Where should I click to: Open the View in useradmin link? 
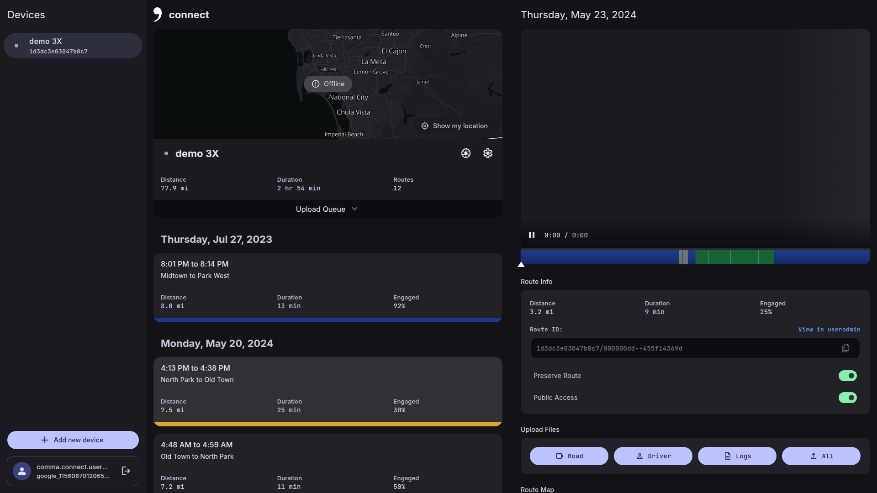tap(829, 330)
